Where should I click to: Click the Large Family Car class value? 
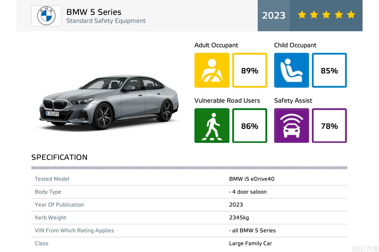[250, 243]
